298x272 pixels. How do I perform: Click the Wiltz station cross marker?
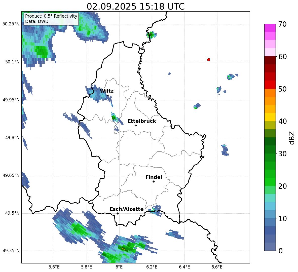pos(108,95)
